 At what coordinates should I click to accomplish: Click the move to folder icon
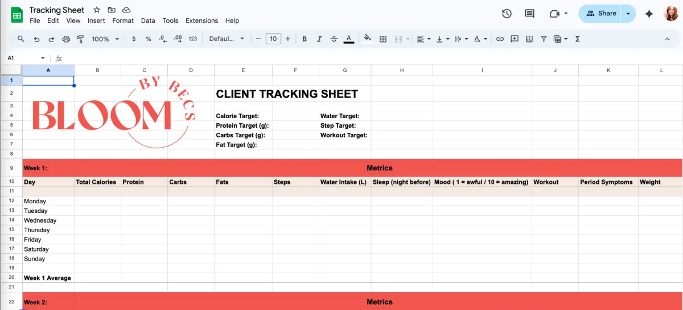tap(112, 10)
